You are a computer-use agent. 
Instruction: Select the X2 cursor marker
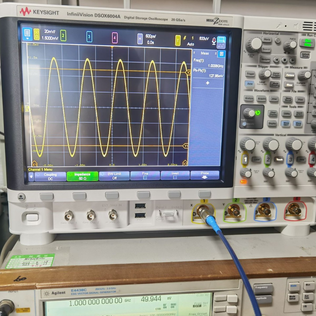coord(185,163)
